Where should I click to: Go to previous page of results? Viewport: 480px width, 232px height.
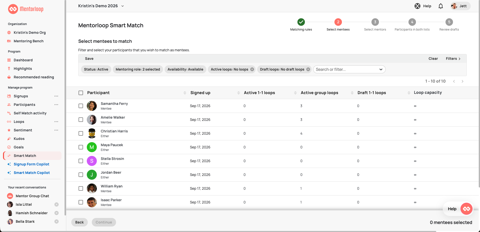point(454,81)
